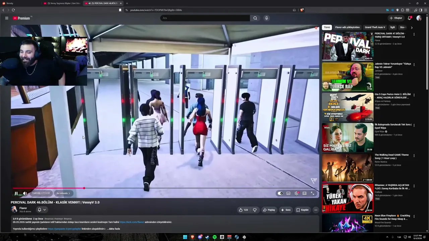Open Discord from the taskbar
This screenshot has height=241, width=429.
click(200, 237)
